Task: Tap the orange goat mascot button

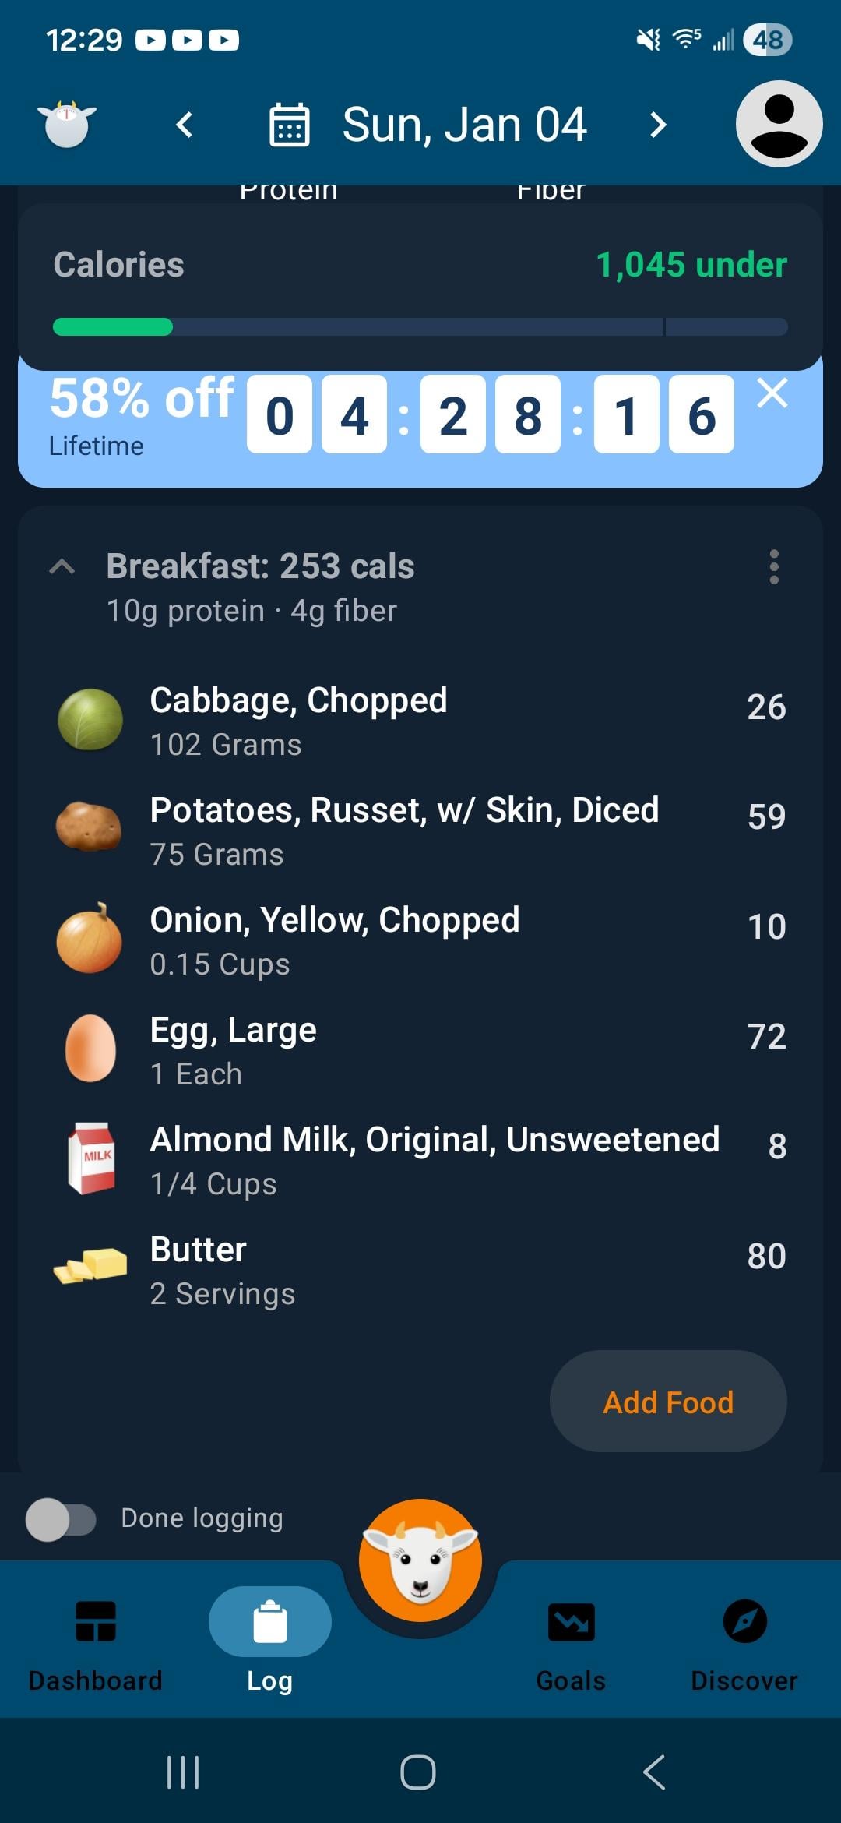Action: 420,1560
